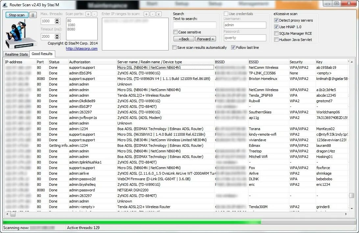Clear IP ranges with the x icon
359x233 pixels.
[159, 14]
